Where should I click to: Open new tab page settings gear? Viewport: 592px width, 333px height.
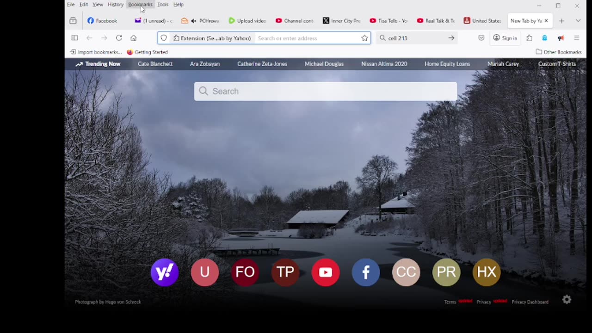click(x=567, y=300)
